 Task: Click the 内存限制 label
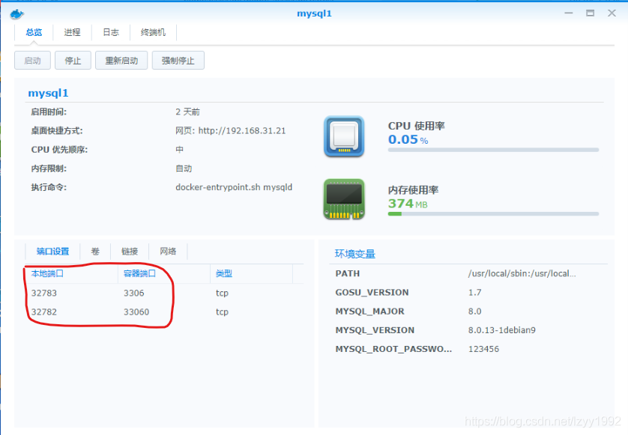(x=49, y=168)
